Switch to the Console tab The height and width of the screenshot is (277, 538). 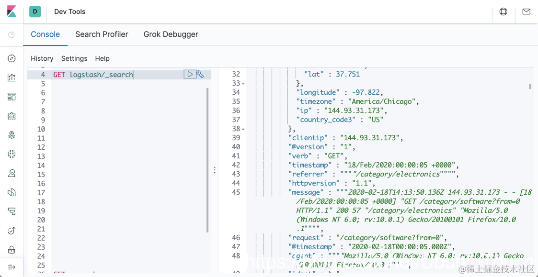click(46, 34)
